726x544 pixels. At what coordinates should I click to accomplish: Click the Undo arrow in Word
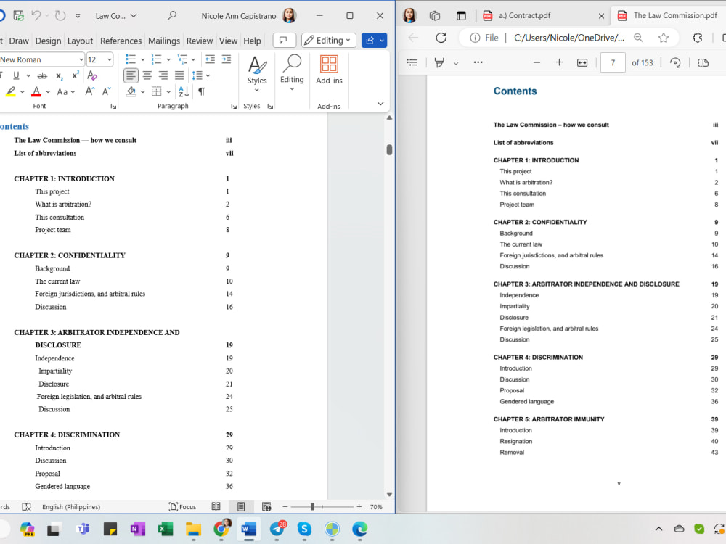click(x=36, y=16)
